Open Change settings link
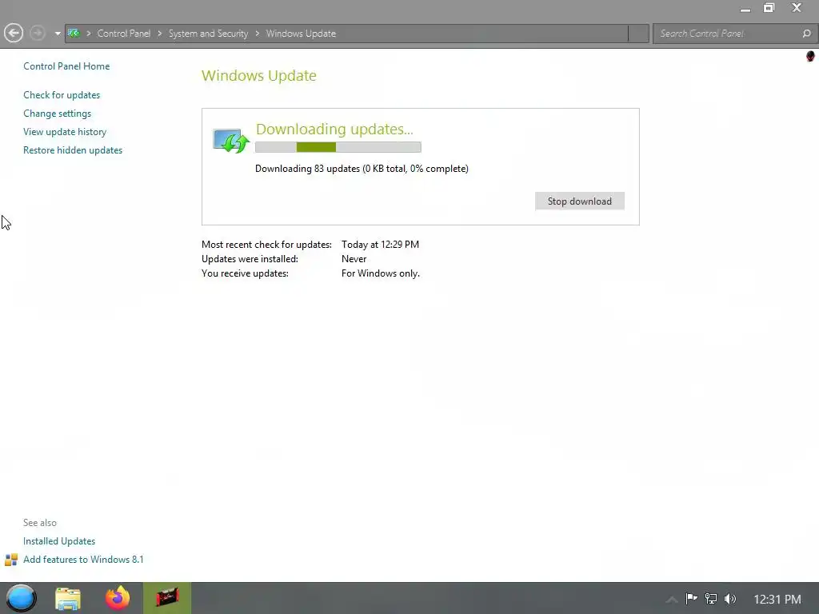Viewport: 819px width, 614px height. [57, 114]
